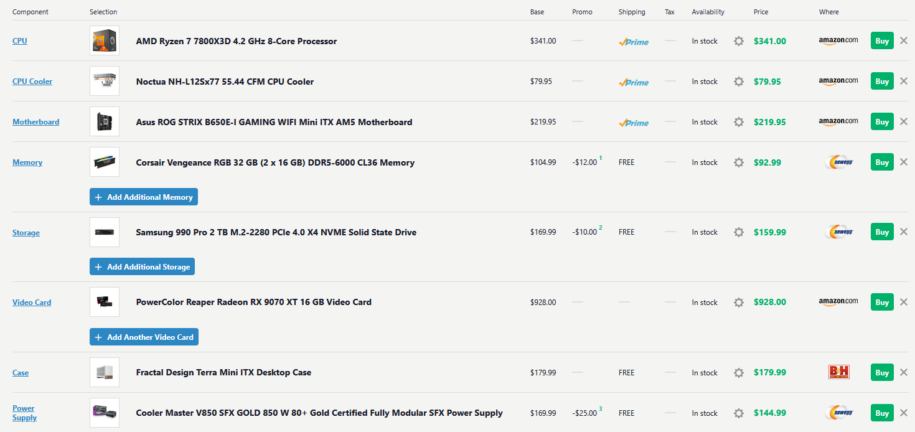This screenshot has width=915, height=432.
Task: Click Add Additional Storage button
Action: pyautogui.click(x=142, y=266)
